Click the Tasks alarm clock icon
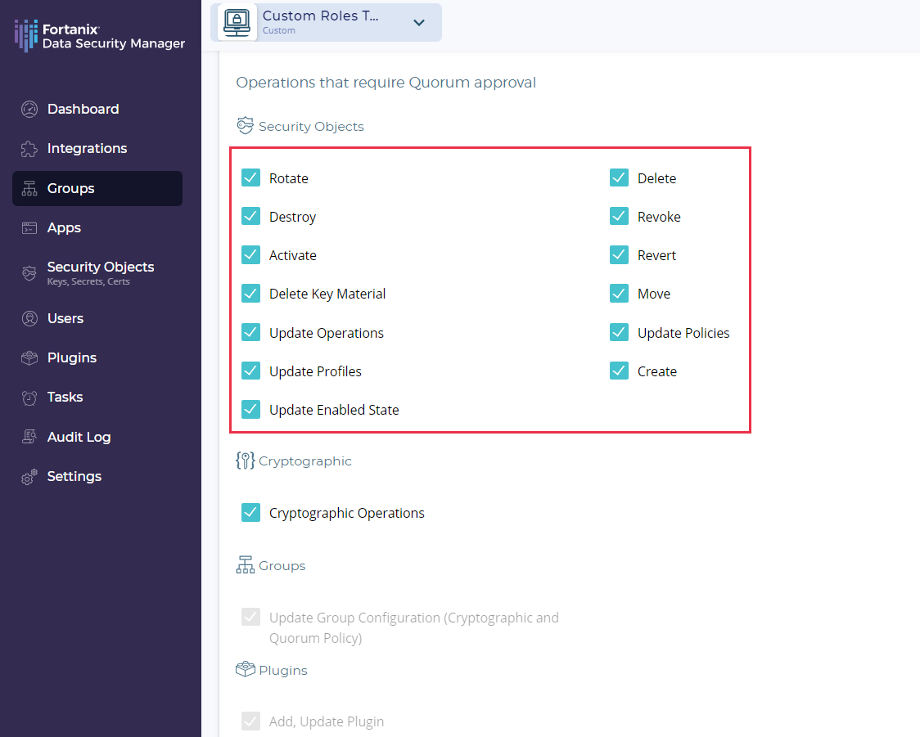This screenshot has width=920, height=737. pos(29,398)
